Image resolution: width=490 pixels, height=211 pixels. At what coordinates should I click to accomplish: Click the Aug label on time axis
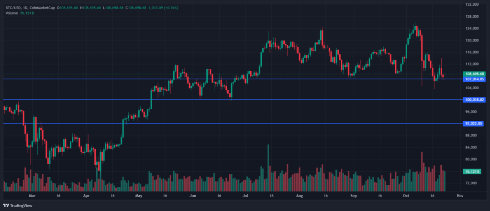(300, 196)
